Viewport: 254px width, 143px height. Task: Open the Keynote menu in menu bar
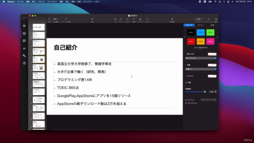(x=11, y=2)
